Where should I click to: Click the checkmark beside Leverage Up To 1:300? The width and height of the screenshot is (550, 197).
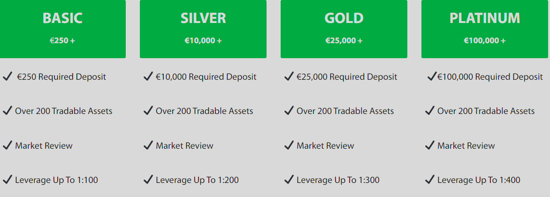point(289,179)
